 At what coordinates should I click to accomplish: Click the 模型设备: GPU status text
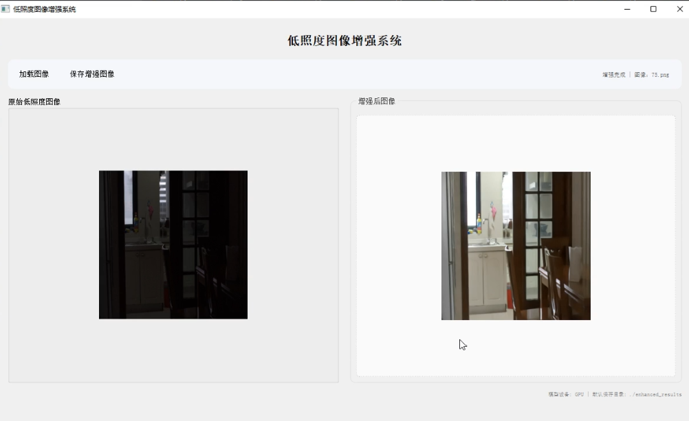point(566,394)
